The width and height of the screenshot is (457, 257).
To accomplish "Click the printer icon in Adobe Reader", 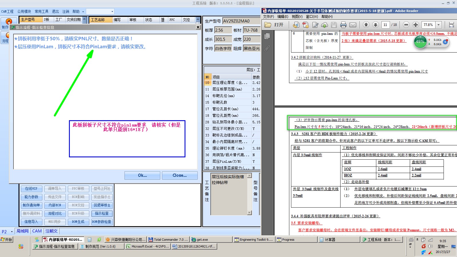I will tap(343, 25).
